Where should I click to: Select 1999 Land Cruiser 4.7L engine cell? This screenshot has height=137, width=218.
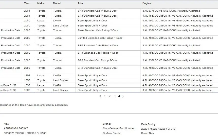[x=178, y=80]
